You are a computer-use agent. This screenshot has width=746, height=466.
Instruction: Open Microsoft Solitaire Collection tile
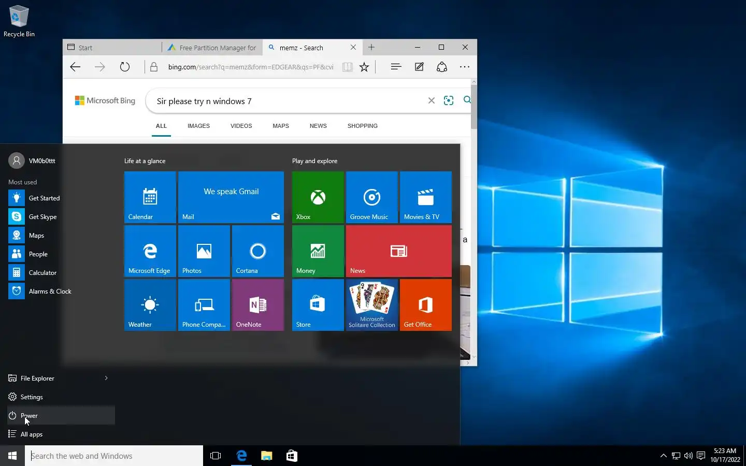click(372, 305)
